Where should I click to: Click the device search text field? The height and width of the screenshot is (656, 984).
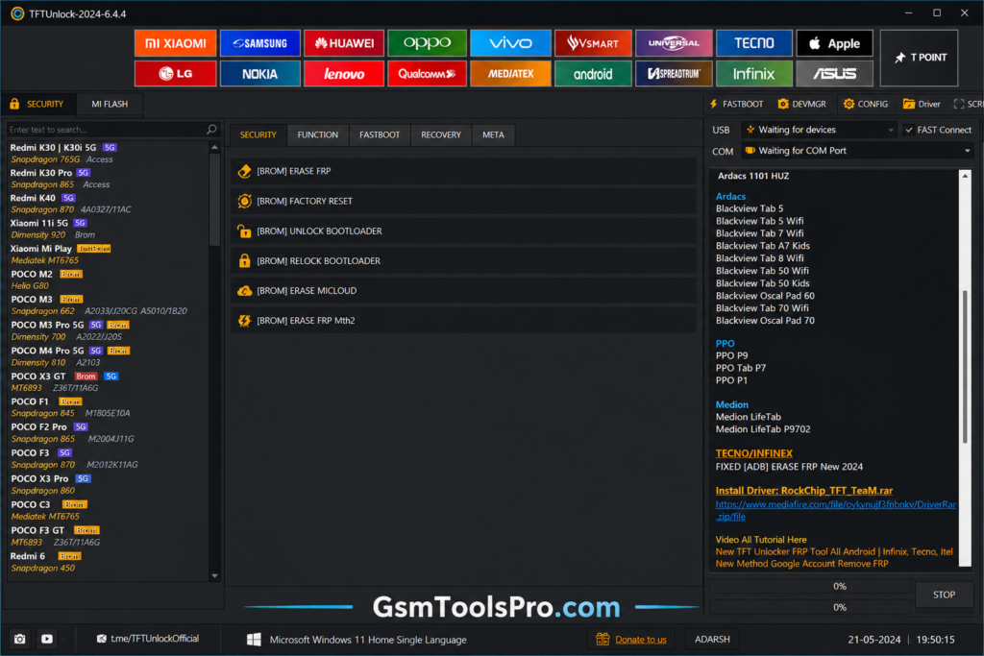[107, 130]
